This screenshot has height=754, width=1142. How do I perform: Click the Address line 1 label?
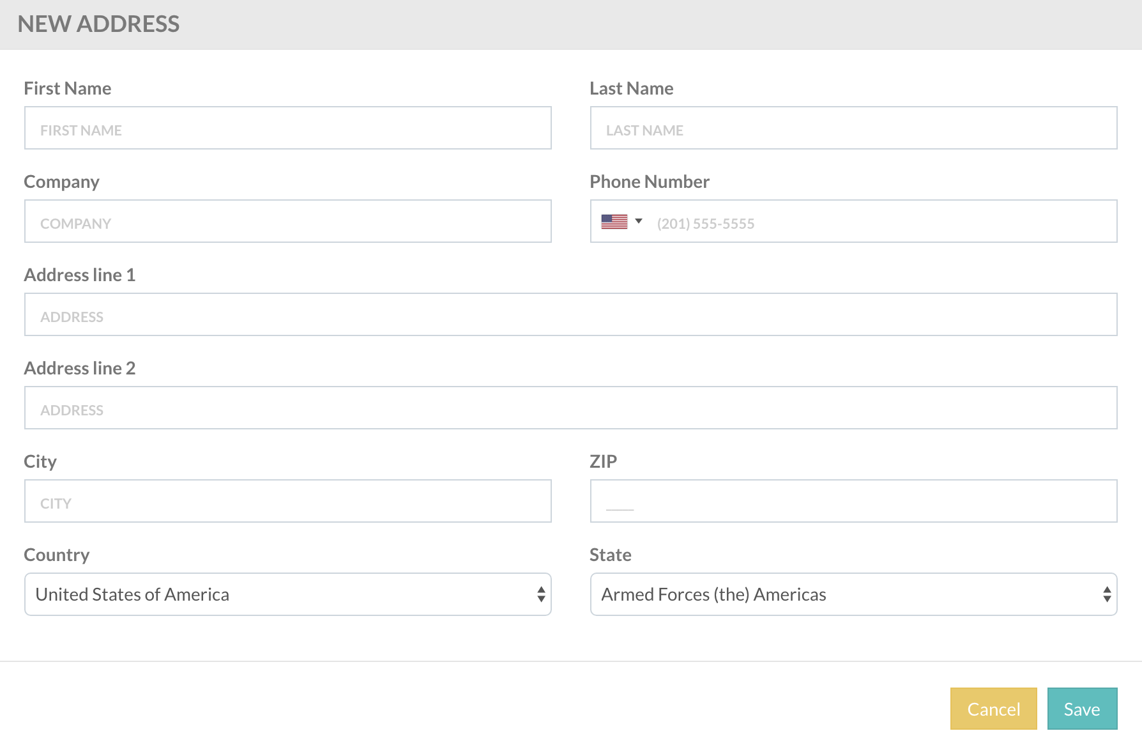80,275
